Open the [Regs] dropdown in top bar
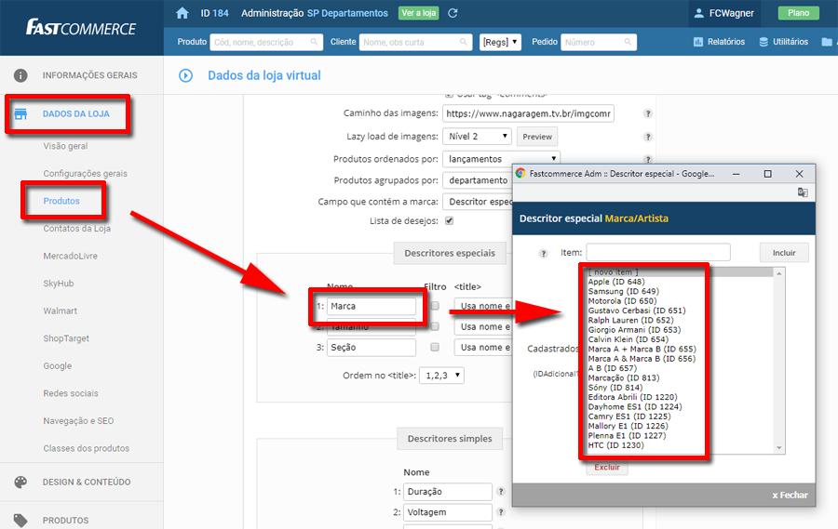838x529 pixels. [x=500, y=42]
